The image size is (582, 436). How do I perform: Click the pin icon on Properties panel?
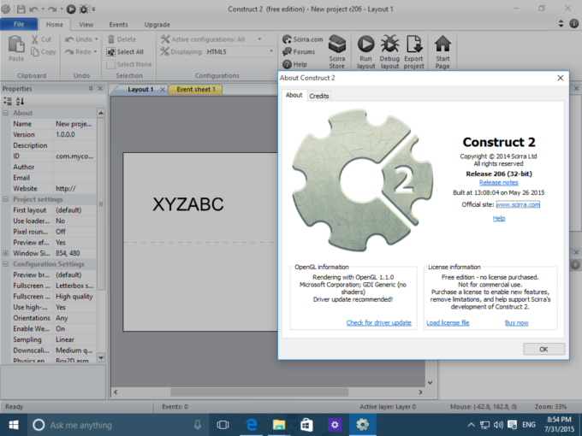click(90, 89)
